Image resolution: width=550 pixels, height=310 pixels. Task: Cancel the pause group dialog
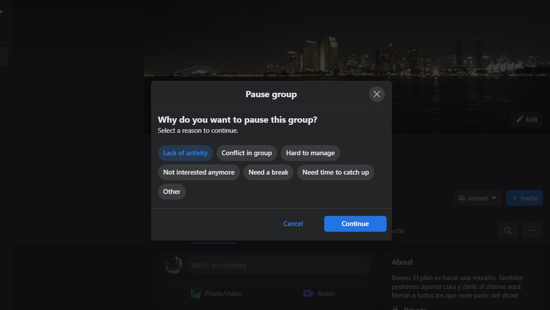tap(293, 224)
